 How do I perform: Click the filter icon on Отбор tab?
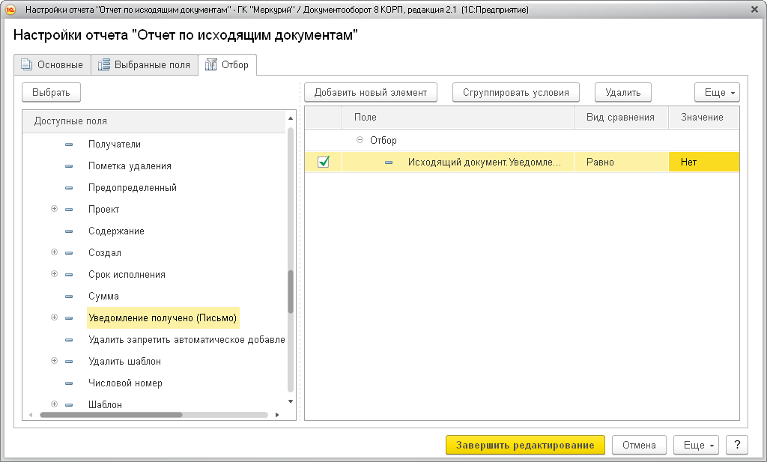tap(210, 64)
